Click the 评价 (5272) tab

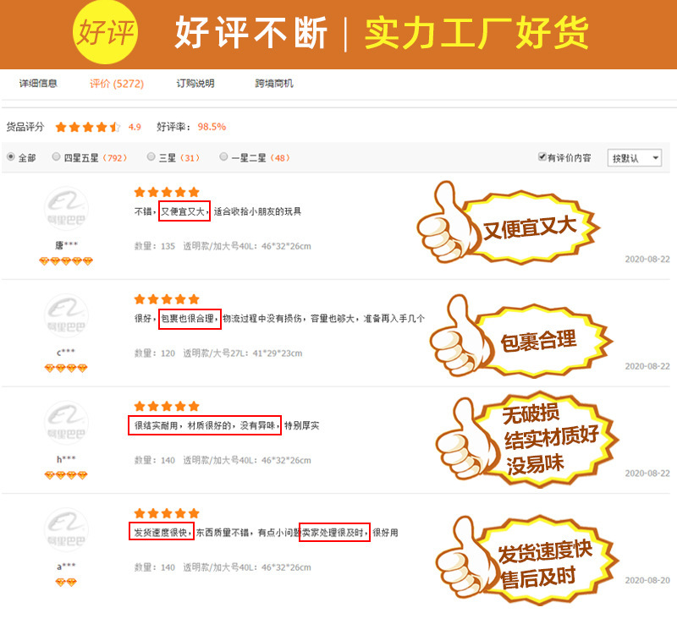click(x=117, y=84)
